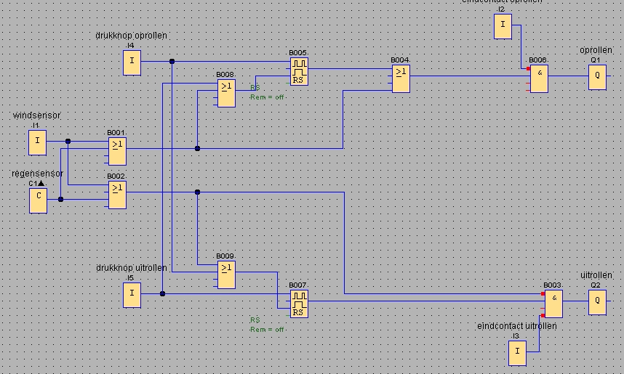Click the 'windsensor' label
624x374 pixels.
coord(36,115)
